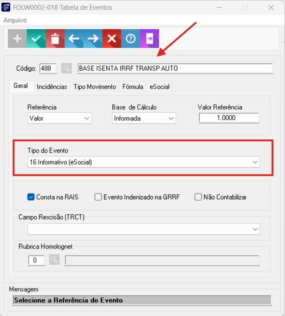Click the search magnifier next to Código
285x316 pixels.
[x=67, y=68]
